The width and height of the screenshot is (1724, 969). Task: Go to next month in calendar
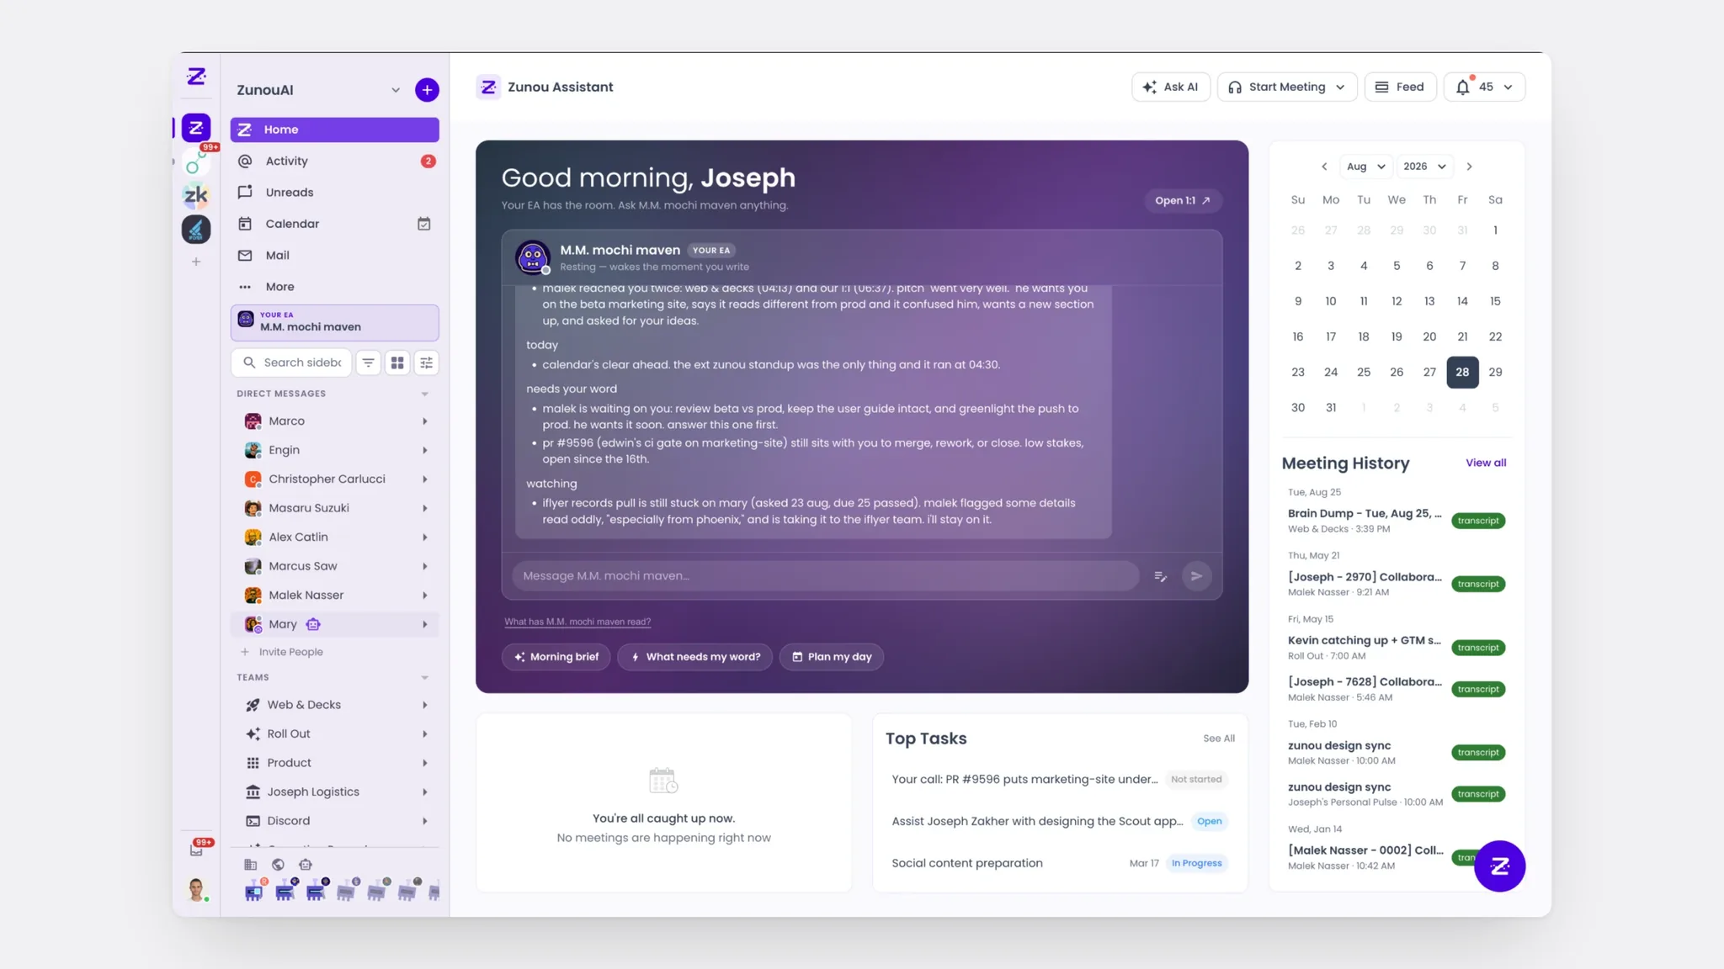tap(1470, 167)
